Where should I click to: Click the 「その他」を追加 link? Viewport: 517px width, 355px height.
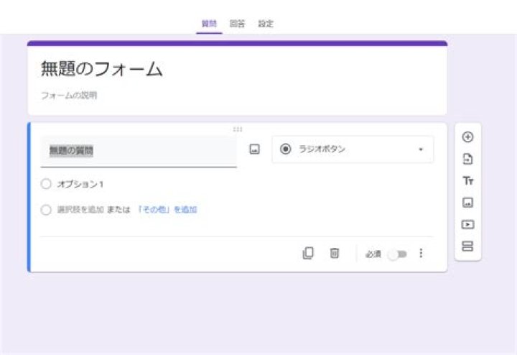167,210
